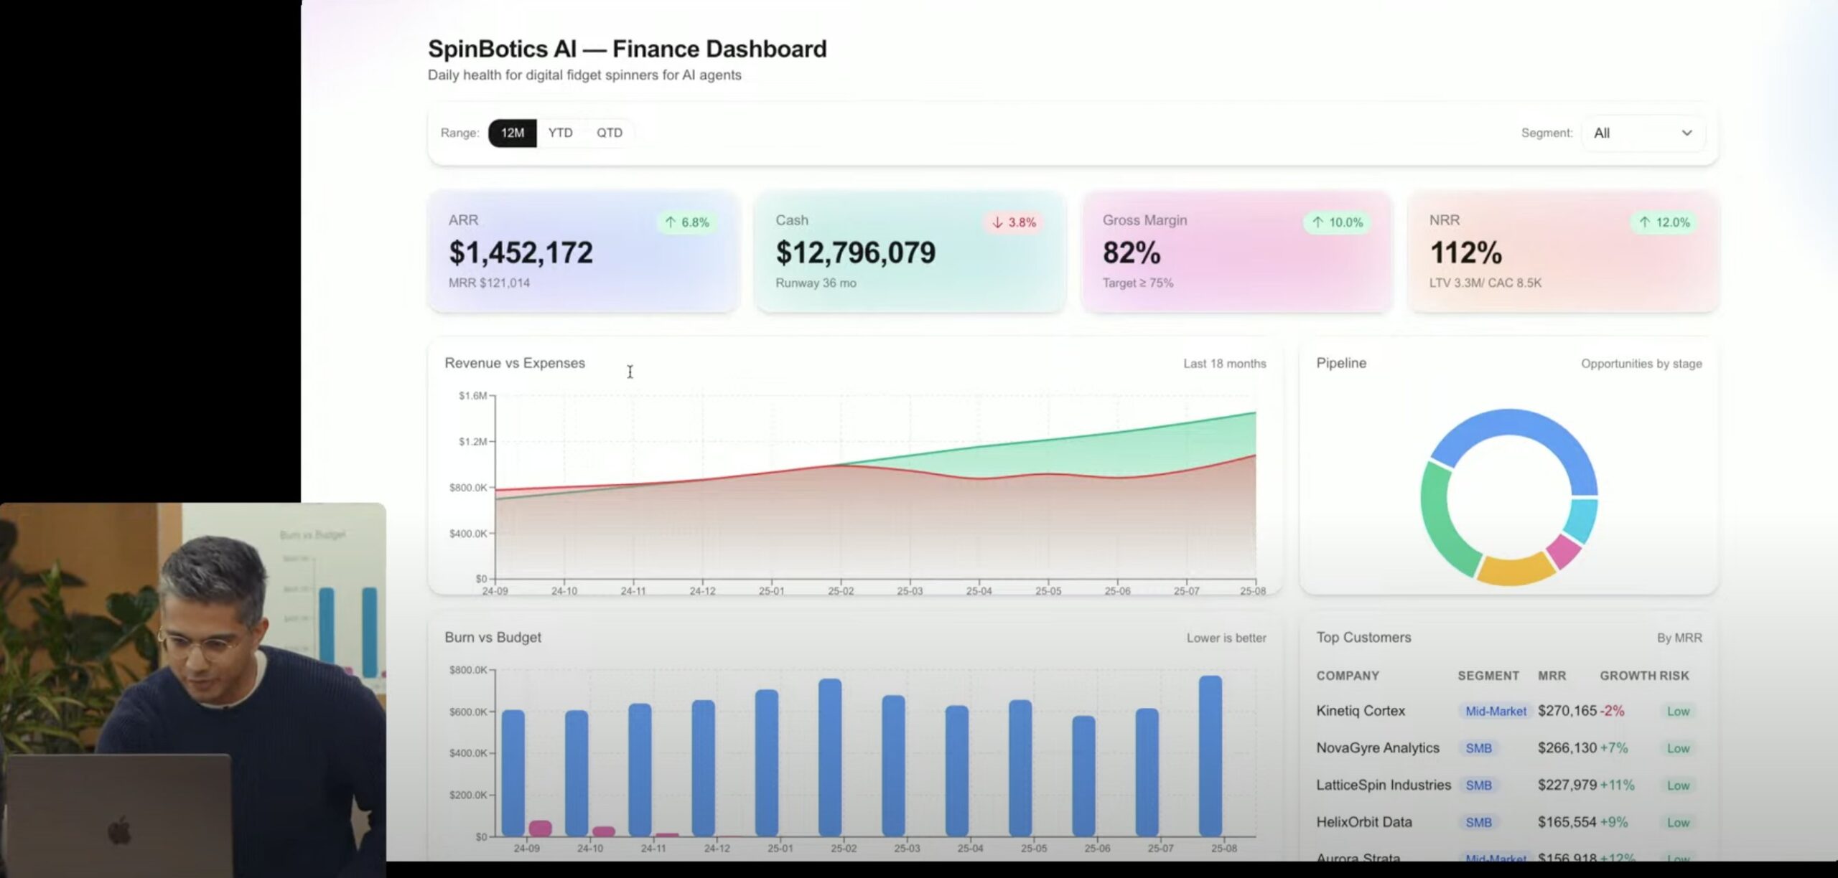This screenshot has width=1838, height=878.
Task: Switch range to YTD
Action: click(560, 133)
